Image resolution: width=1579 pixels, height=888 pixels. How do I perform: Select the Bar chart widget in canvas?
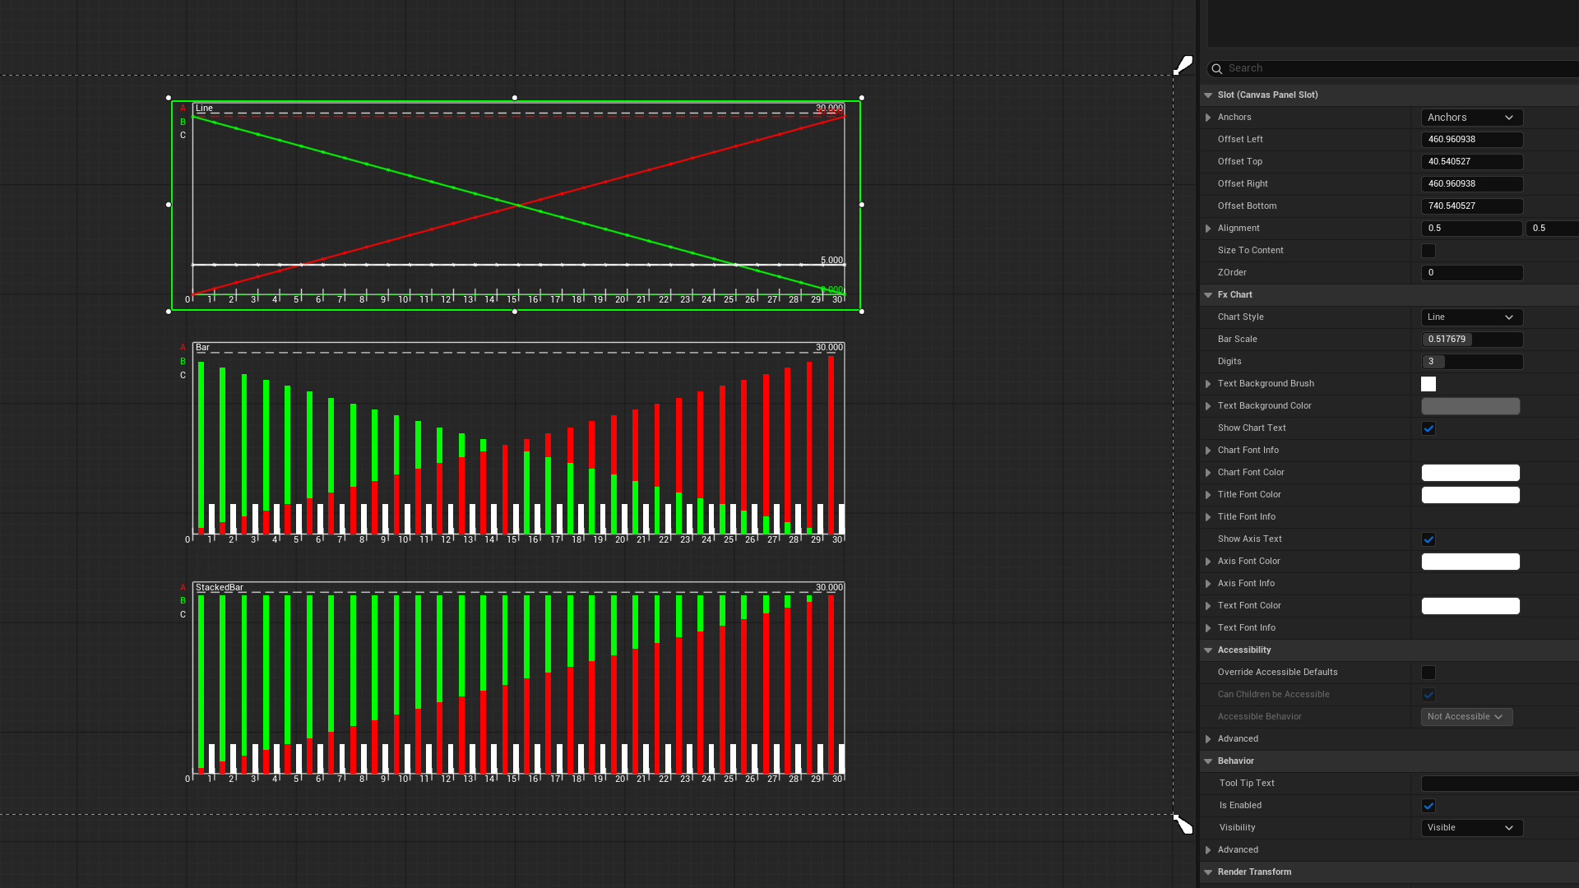(x=518, y=442)
